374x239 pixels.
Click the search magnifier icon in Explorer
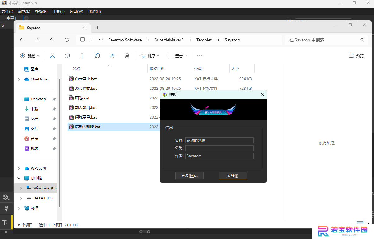362,40
